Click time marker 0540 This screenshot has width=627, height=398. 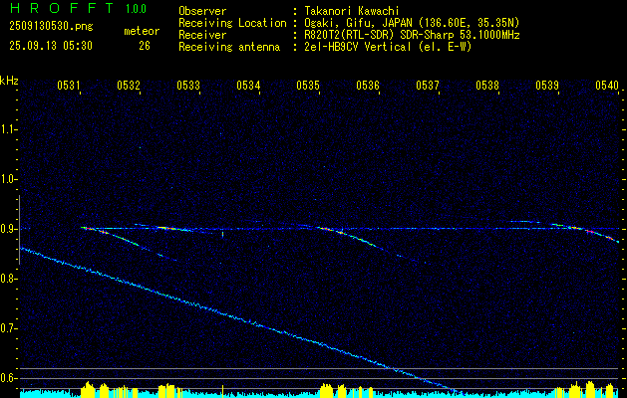click(x=607, y=85)
